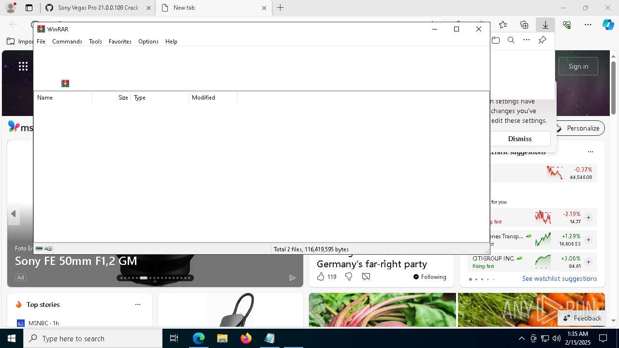Add CITIGROUP INC. to watchlist
Screen dimensions: 619x348
(589, 262)
